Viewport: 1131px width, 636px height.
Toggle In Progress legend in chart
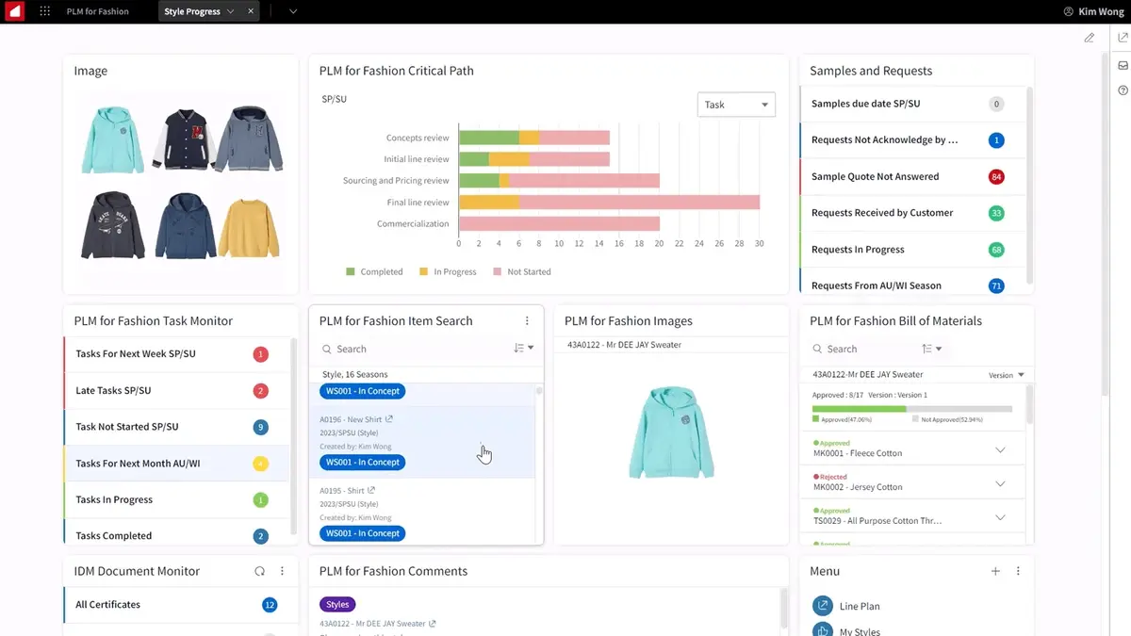(x=448, y=271)
